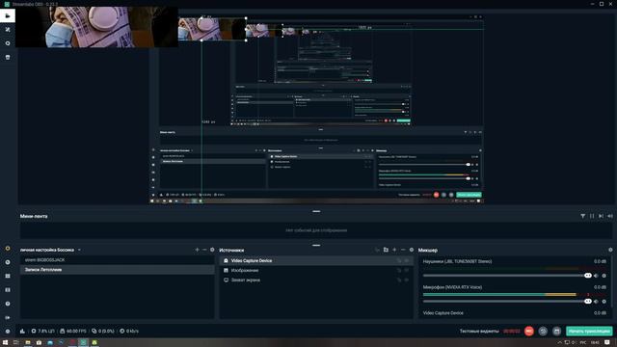Toggle lock on Video Capture Device source

[x=399, y=260]
